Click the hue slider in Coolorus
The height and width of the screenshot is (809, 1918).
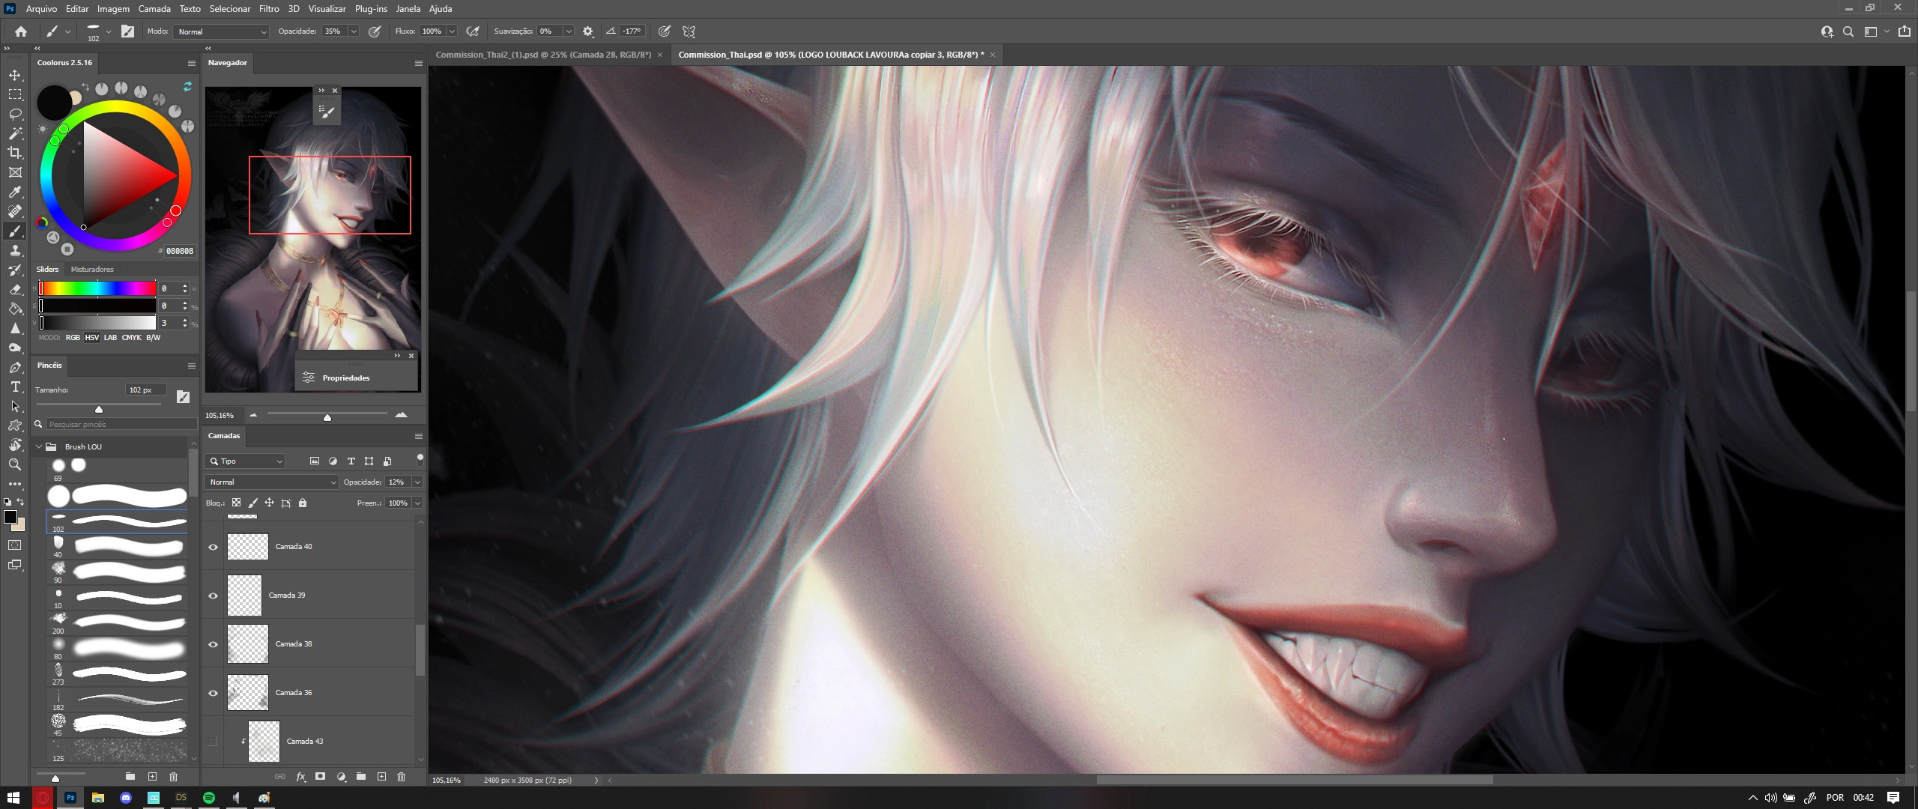click(x=97, y=288)
